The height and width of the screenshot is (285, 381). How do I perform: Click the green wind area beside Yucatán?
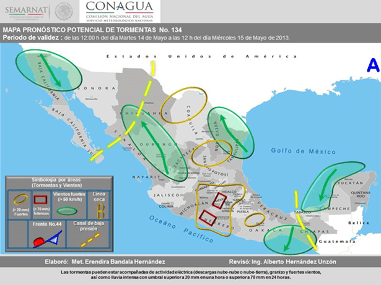pyautogui.click(x=333, y=186)
